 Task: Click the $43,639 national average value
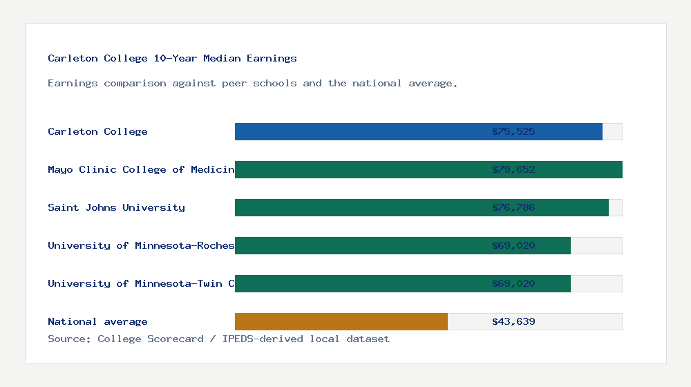(513, 322)
